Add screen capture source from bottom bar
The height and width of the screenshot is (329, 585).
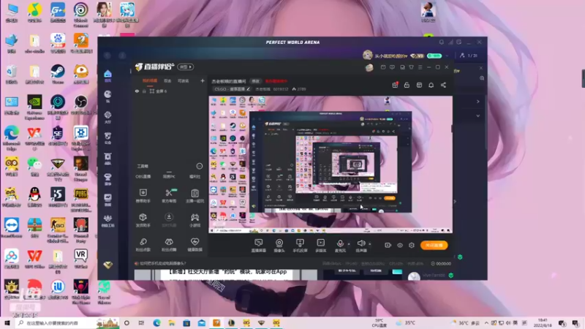259,245
